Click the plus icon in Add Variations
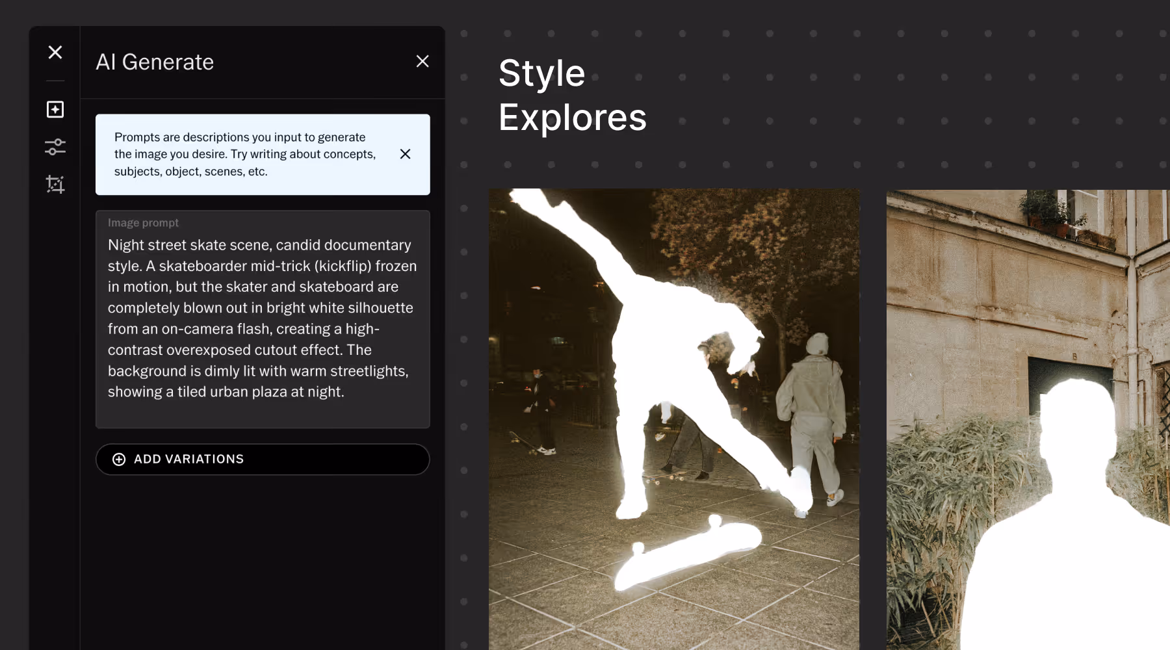This screenshot has width=1170, height=650. click(119, 460)
